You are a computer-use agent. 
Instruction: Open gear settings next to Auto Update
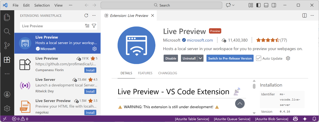pos(288,58)
